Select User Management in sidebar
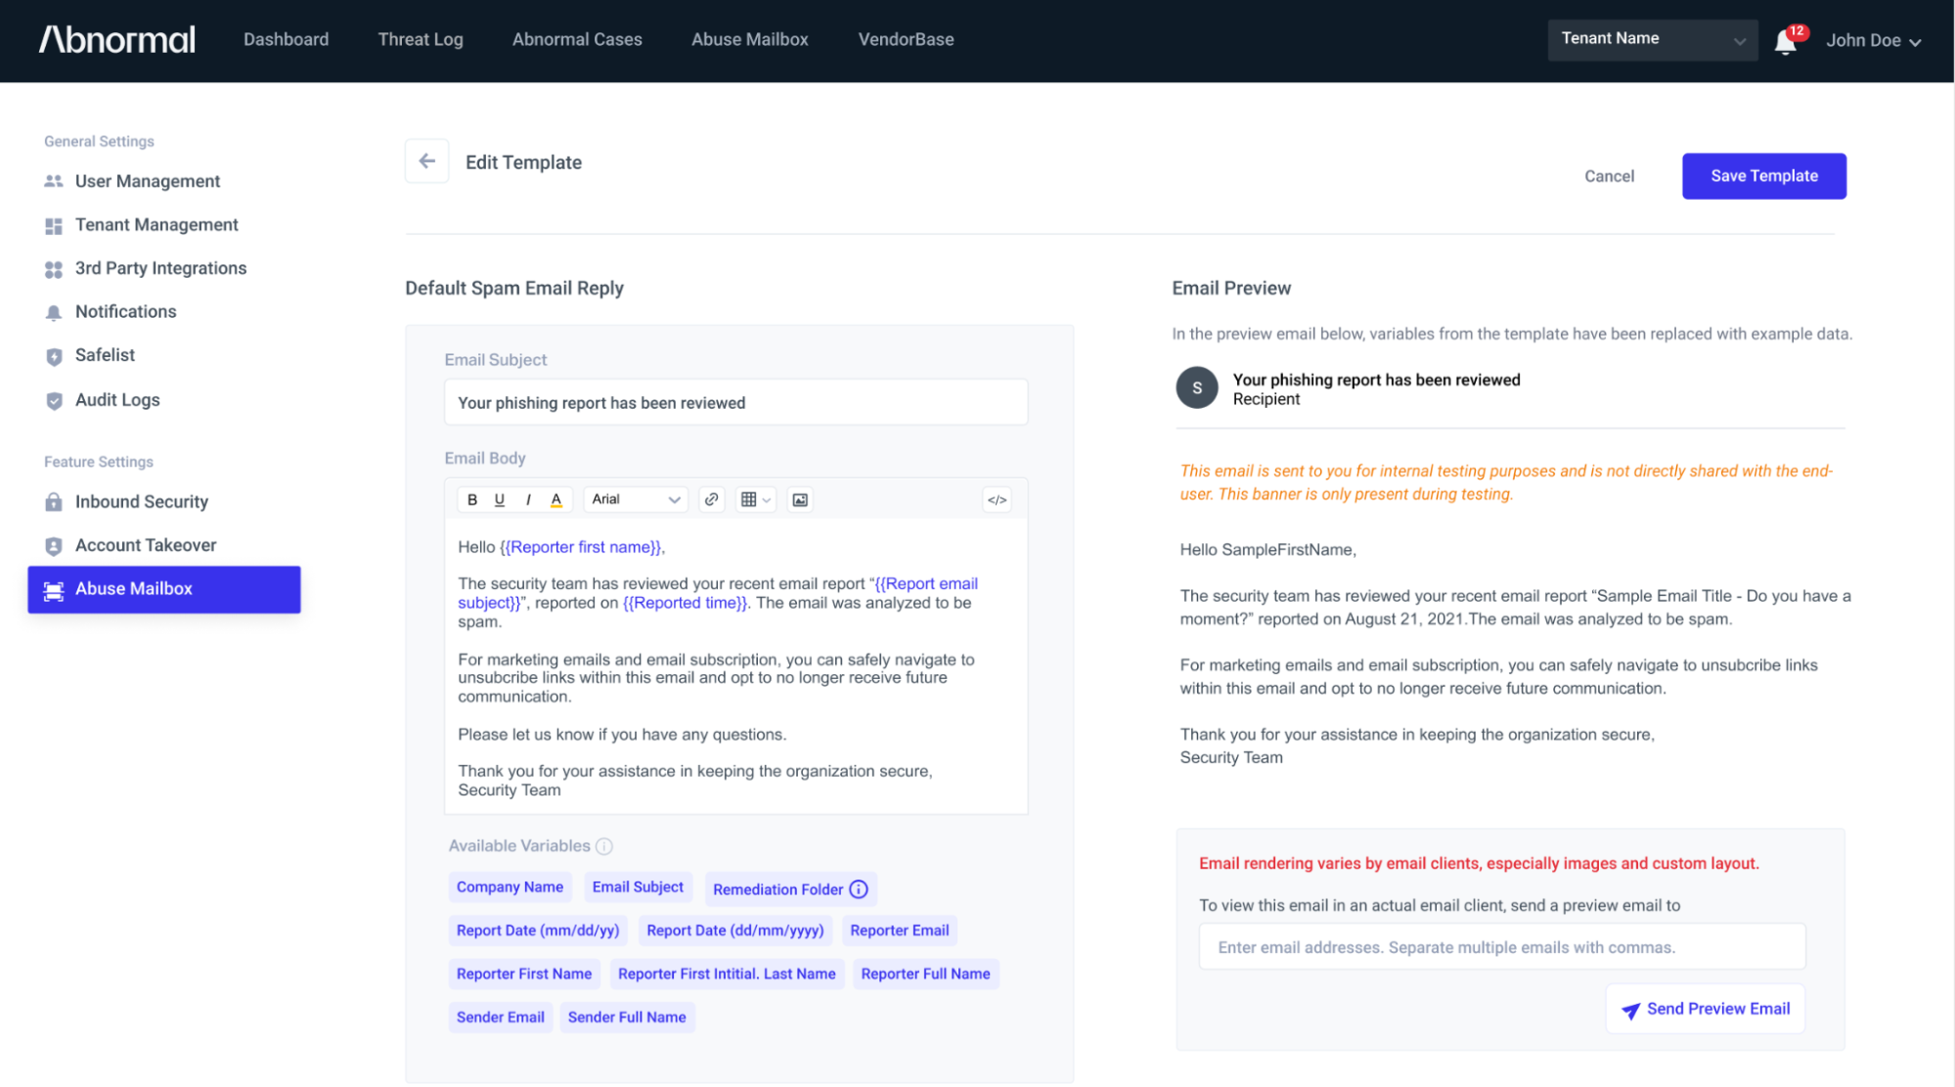This screenshot has width=1955, height=1087. pos(147,181)
